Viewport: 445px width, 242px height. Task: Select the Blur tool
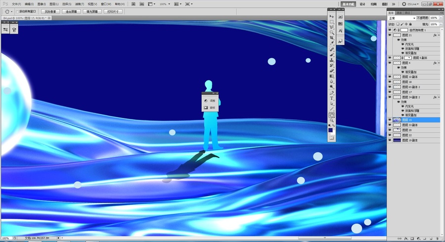pos(331,81)
